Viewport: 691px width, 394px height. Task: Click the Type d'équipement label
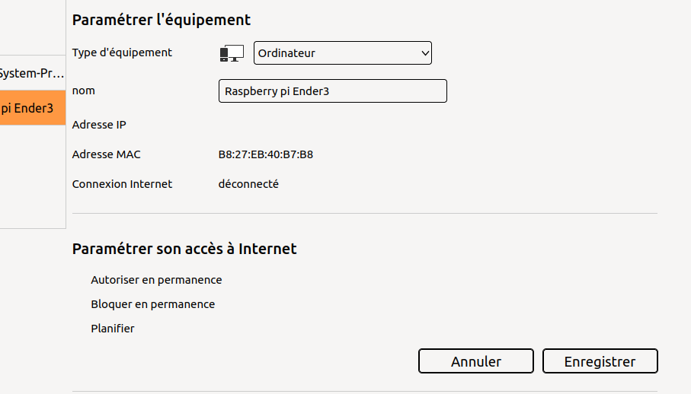122,52
